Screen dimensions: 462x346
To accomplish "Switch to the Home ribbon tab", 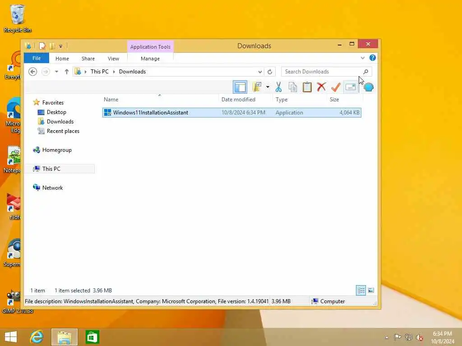I will tap(62, 59).
